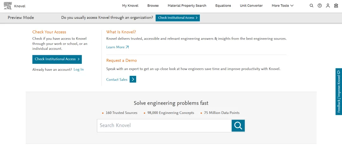The image size is (342, 146).
Task: Click the big teal search button
Action: 238,125
